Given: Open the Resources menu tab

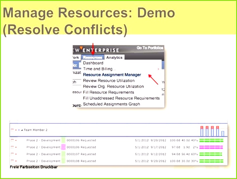Looking at the screenshot, I should click(93, 57).
